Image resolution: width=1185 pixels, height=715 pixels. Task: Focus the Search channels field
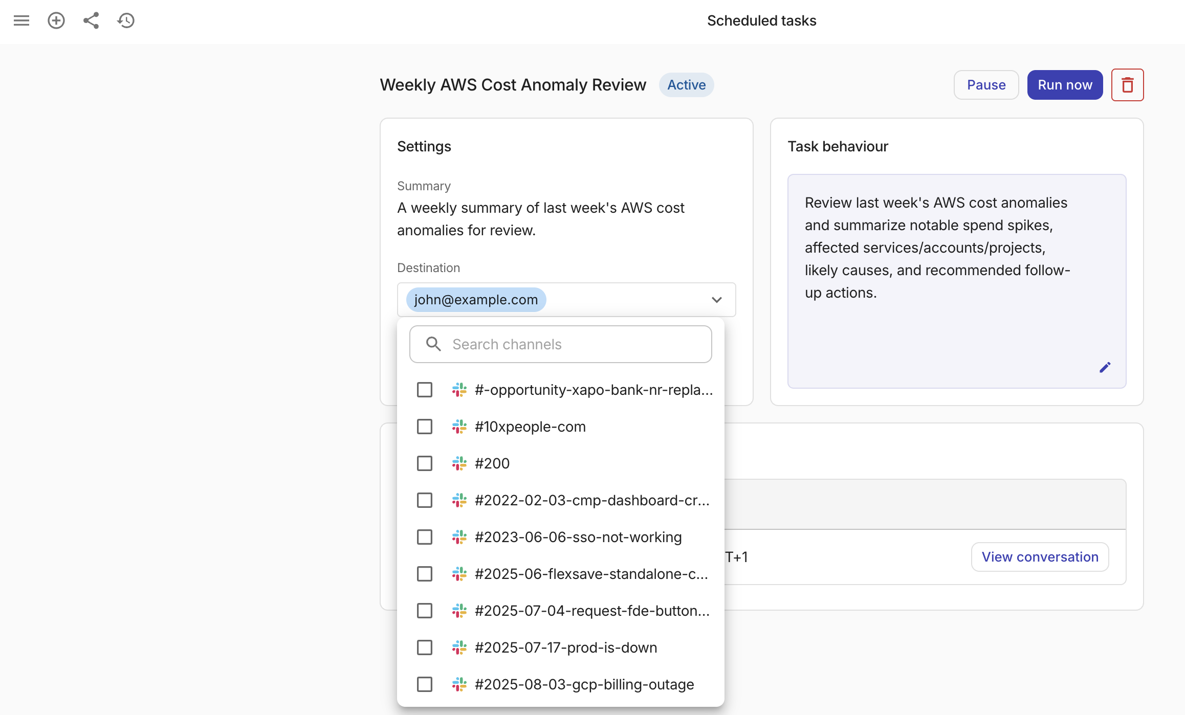point(560,344)
